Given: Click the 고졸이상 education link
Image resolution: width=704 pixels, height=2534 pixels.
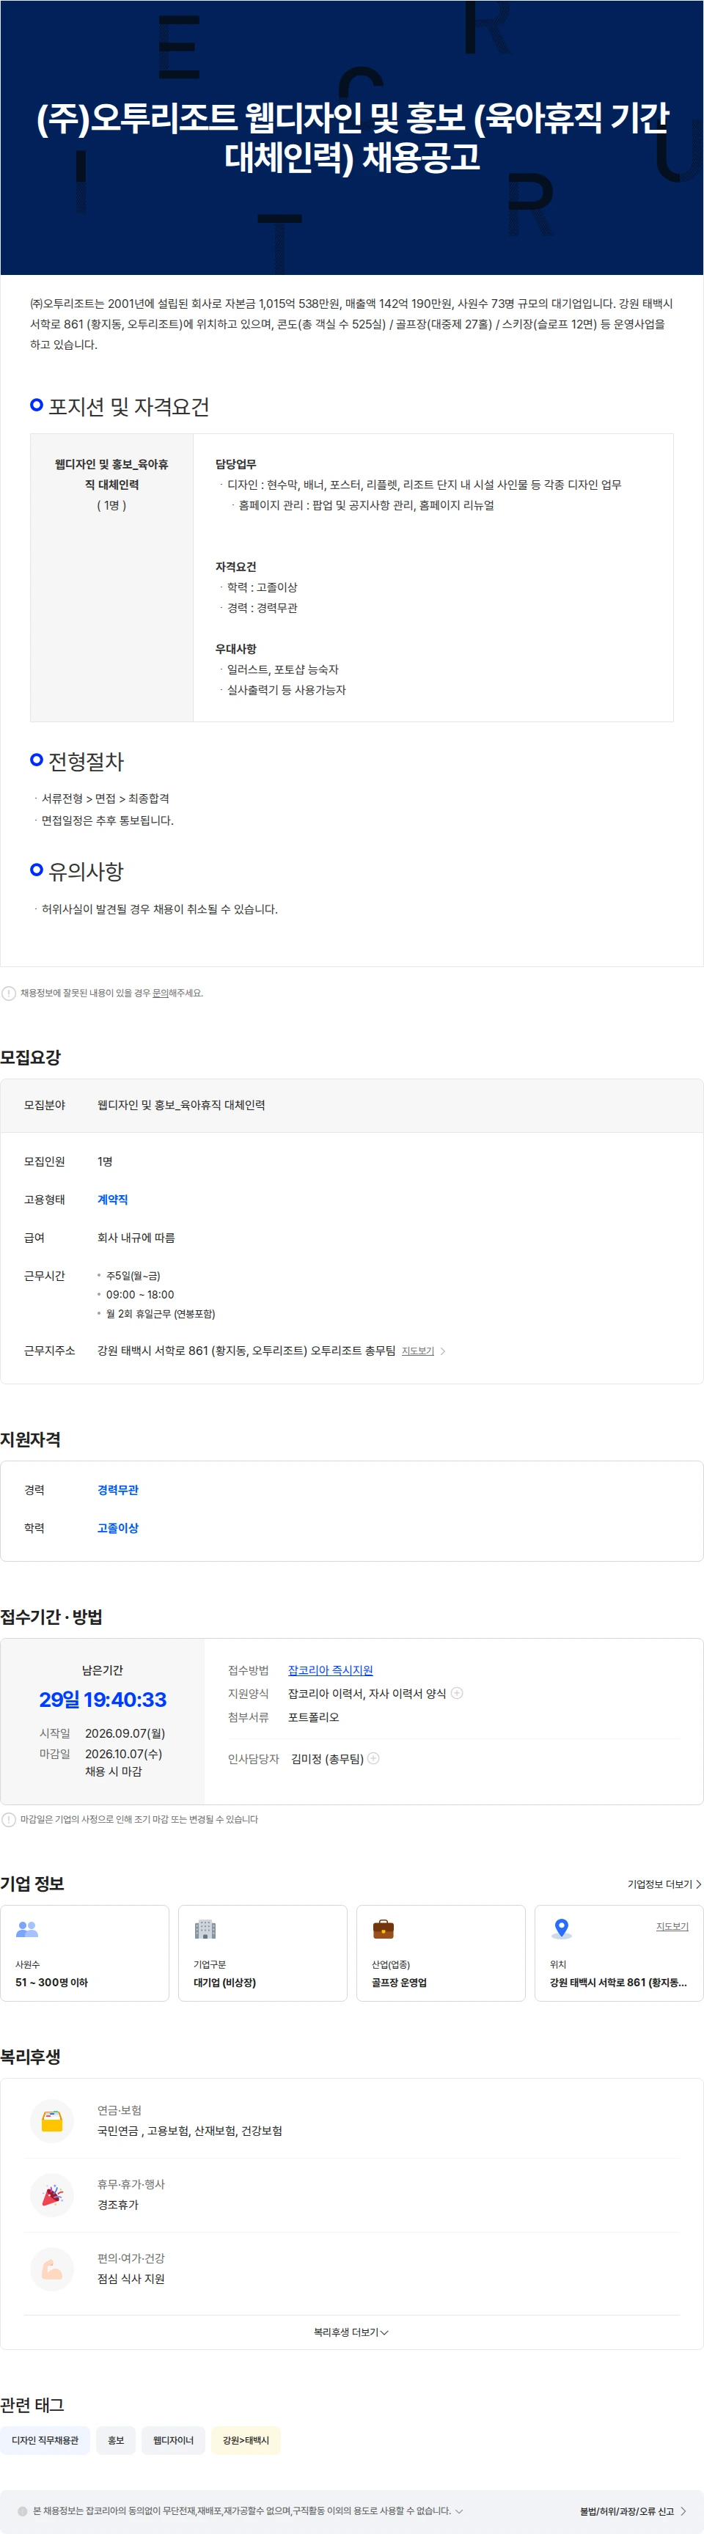Looking at the screenshot, I should point(118,1528).
